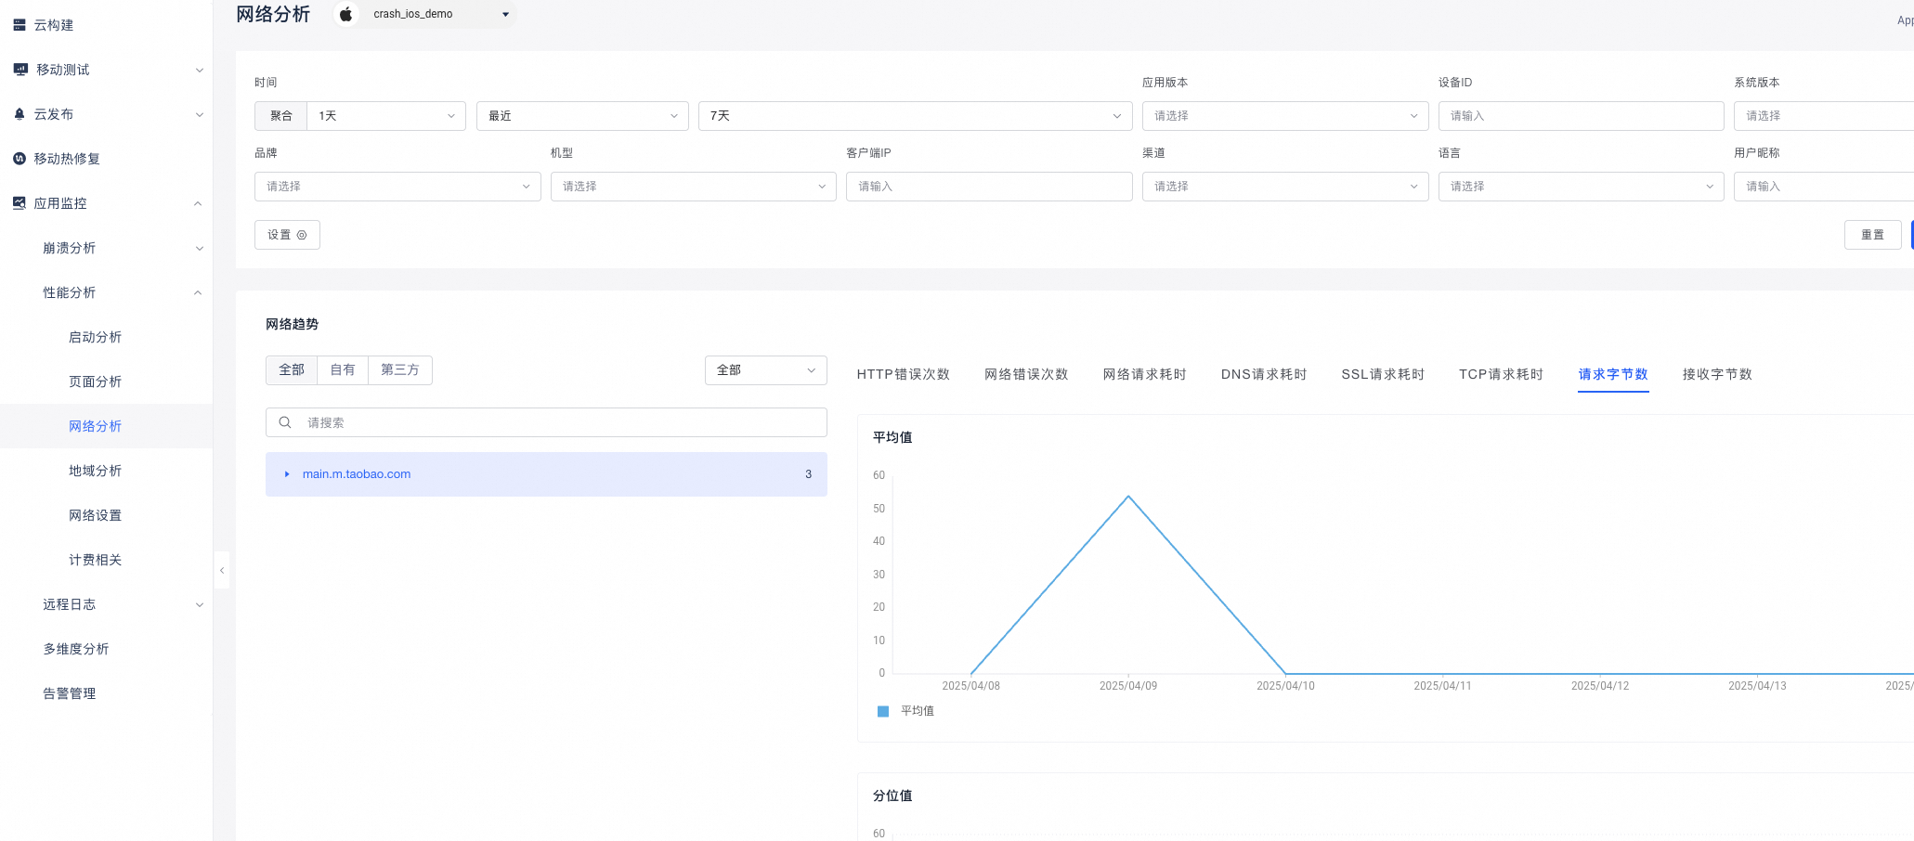Click the 移动热修复 icon
1914x841 pixels.
[x=20, y=159]
